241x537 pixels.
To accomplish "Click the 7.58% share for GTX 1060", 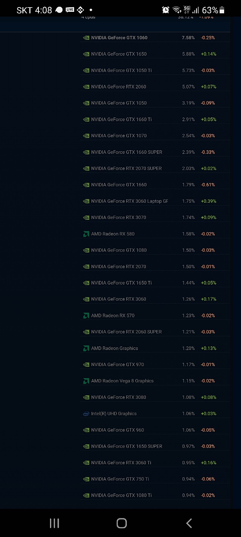I will click(x=188, y=38).
